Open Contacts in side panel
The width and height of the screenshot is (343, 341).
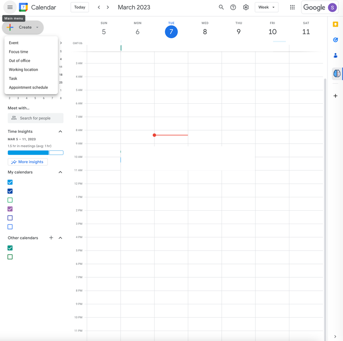pyautogui.click(x=336, y=55)
